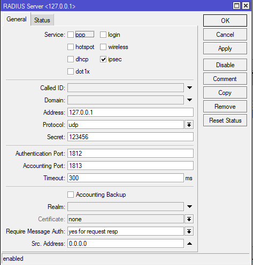Select the General tab
Image resolution: width=253 pixels, height=265 pixels.
point(17,19)
